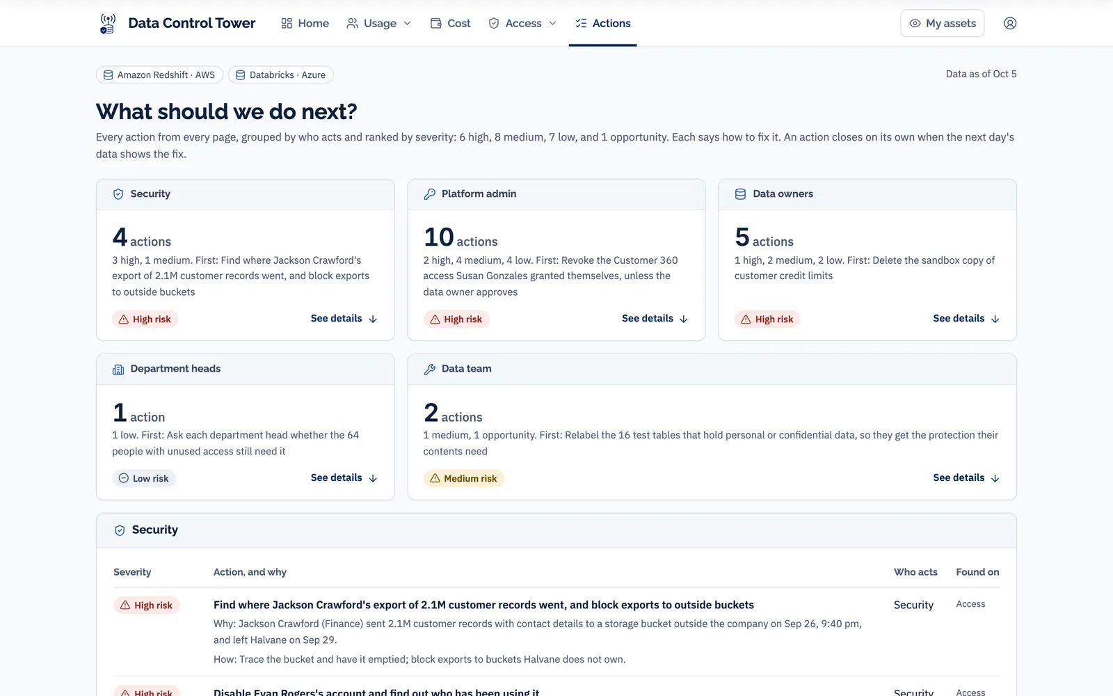
Task: Select the Actions tab
Action: pyautogui.click(x=603, y=23)
